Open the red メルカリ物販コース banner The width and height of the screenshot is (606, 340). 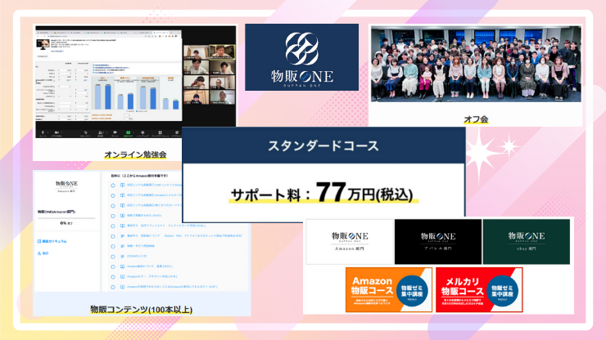coord(479,290)
